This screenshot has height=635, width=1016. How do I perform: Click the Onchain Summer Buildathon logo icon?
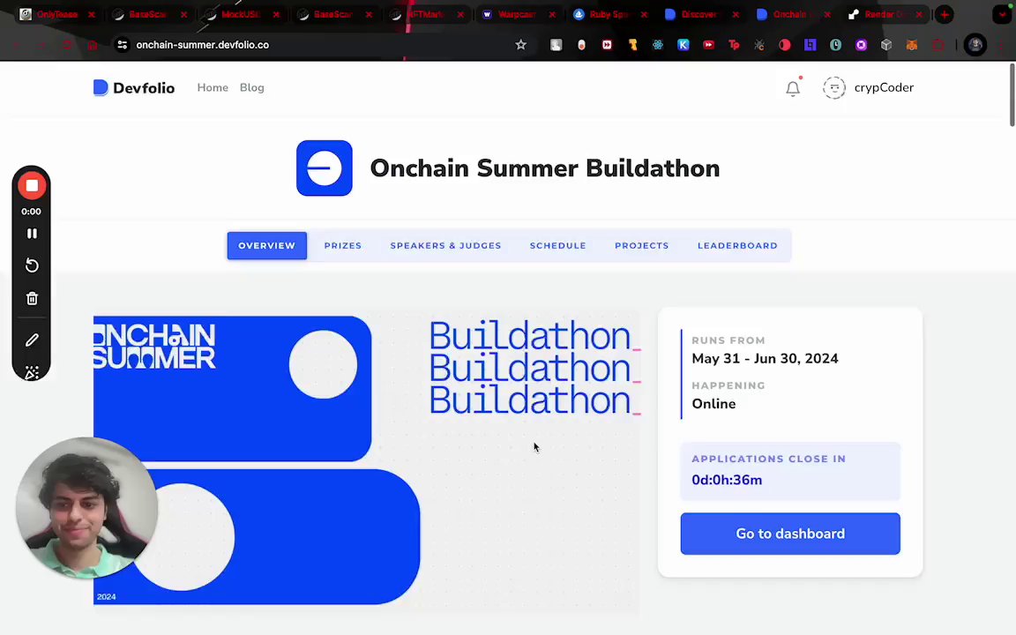(324, 168)
